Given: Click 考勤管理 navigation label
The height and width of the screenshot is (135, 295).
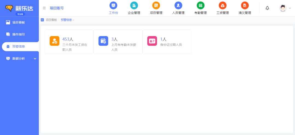Looking at the screenshot, I should click(x=200, y=13).
